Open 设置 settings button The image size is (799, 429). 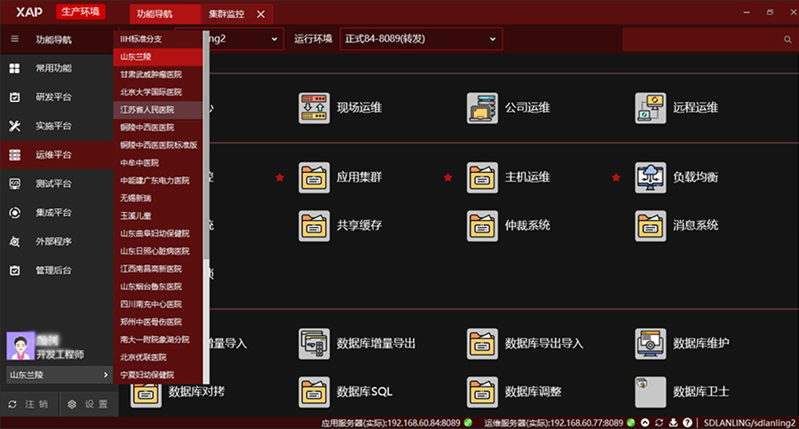pos(89,404)
